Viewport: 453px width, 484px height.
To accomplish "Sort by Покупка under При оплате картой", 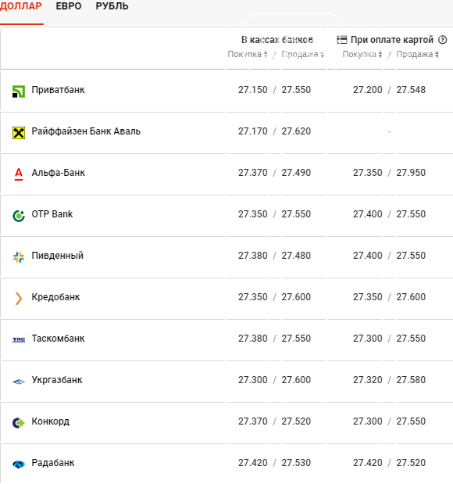I will (x=362, y=54).
